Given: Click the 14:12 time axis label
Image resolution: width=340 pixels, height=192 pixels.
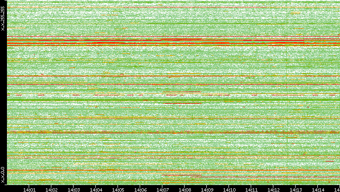Looking at the screenshot, I should [274, 190].
